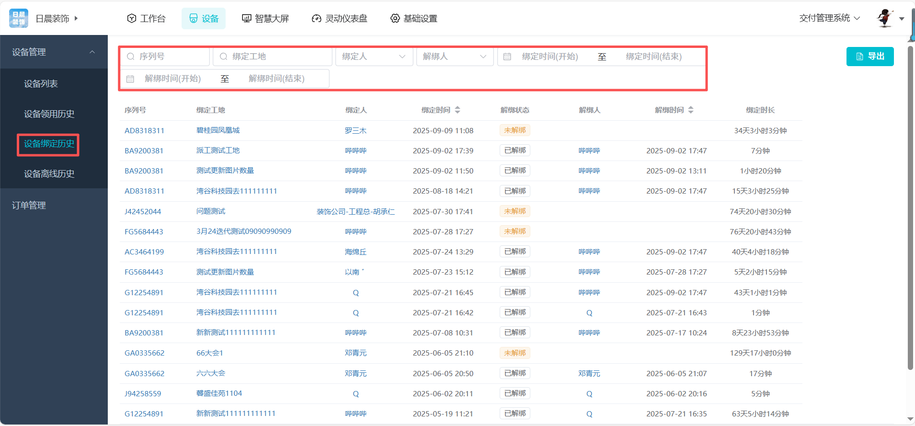Screen dimensions: 915x426
Task: Click the vertical scrollbar on the right
Action: click(910, 206)
